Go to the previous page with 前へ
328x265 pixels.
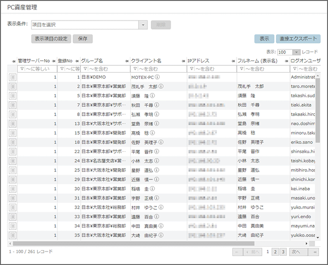[253, 252]
